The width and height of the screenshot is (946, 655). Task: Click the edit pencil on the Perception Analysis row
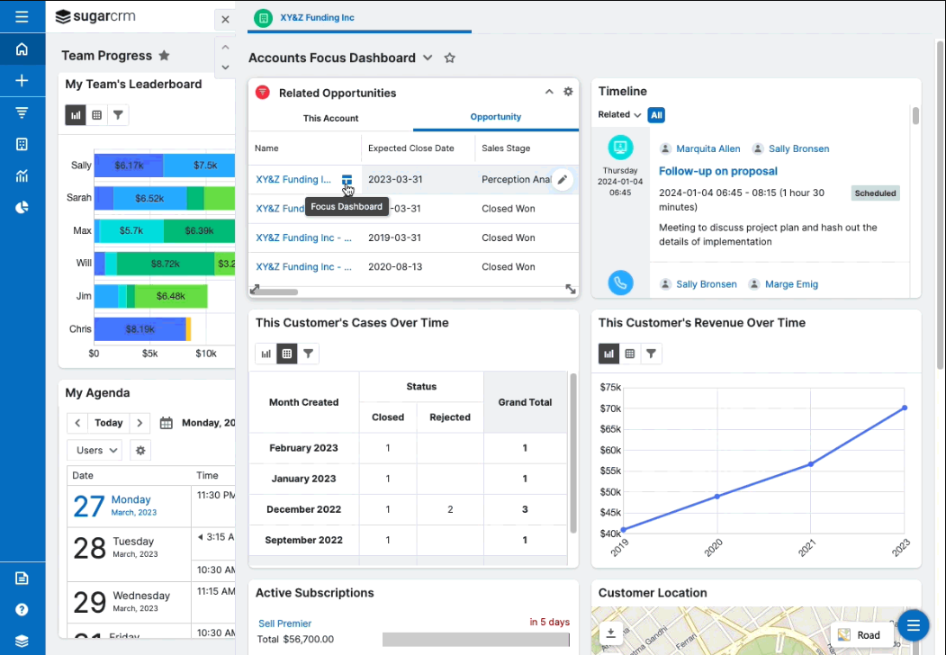(x=563, y=179)
